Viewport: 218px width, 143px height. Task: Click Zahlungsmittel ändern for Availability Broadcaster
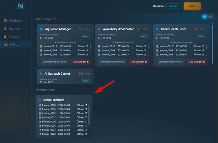point(112,62)
